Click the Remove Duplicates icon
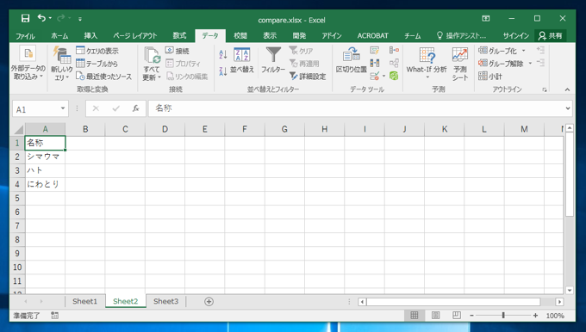Viewport: 586px width, 332px height. (x=375, y=64)
